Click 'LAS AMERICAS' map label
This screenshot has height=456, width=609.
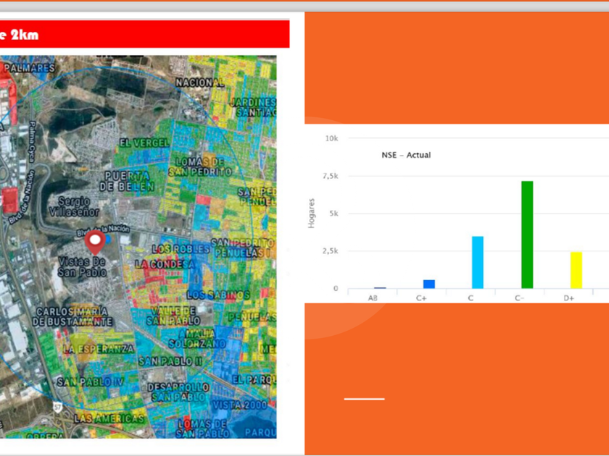point(109,419)
